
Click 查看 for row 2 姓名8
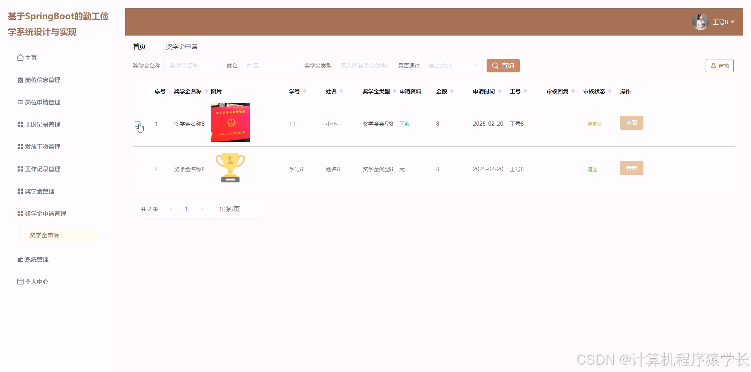(x=632, y=168)
